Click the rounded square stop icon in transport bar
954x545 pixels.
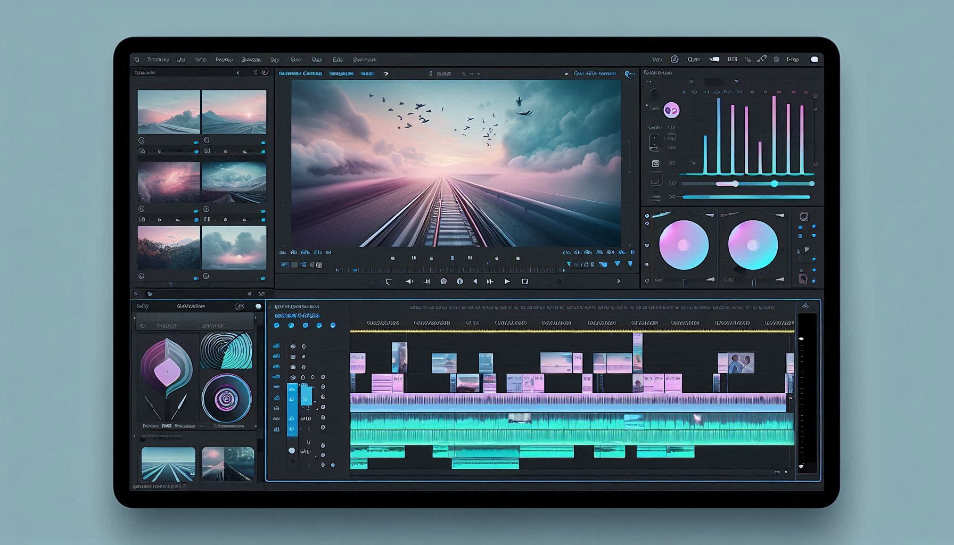(524, 282)
